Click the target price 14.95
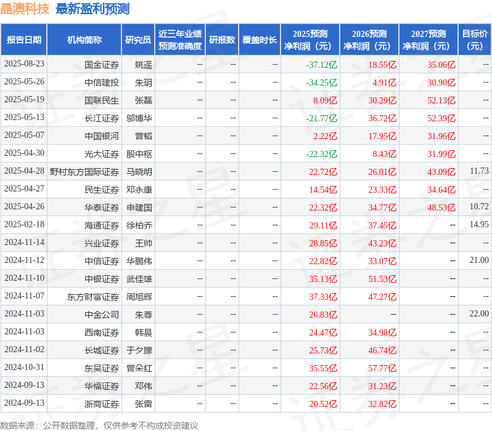Image resolution: width=492 pixels, height=431 pixels. [479, 225]
